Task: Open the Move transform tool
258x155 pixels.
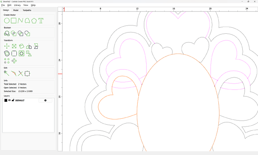Action: pyautogui.click(x=7, y=46)
